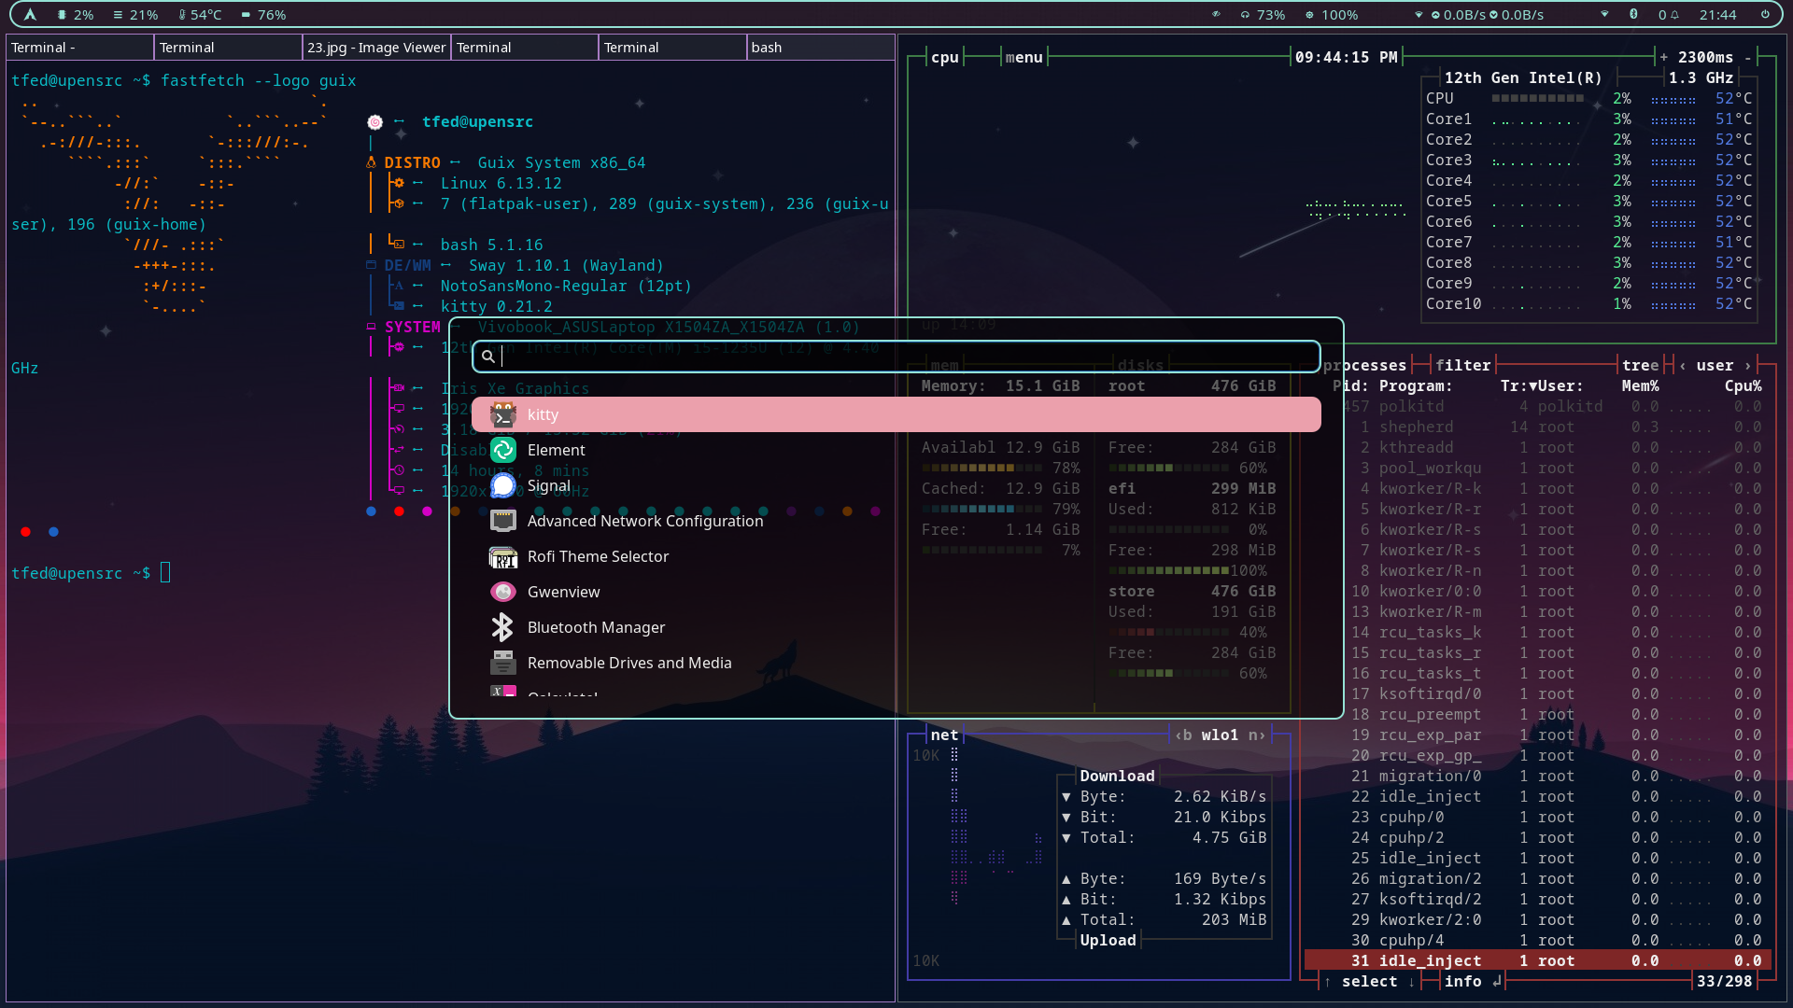This screenshot has height=1008, width=1793.
Task: Launch kitty from the highlighted entry
Action: 896,414
